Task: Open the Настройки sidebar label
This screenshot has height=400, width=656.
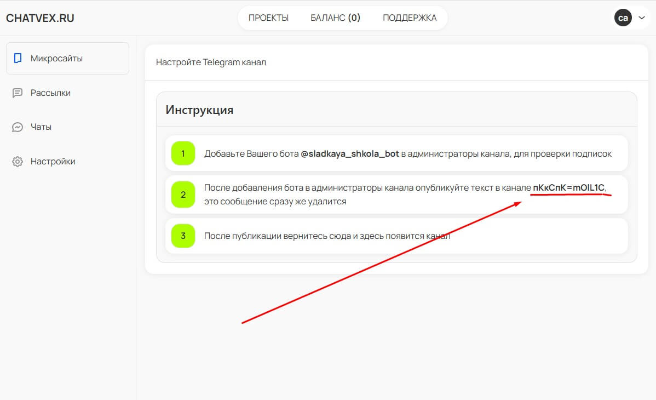Action: pyautogui.click(x=53, y=162)
